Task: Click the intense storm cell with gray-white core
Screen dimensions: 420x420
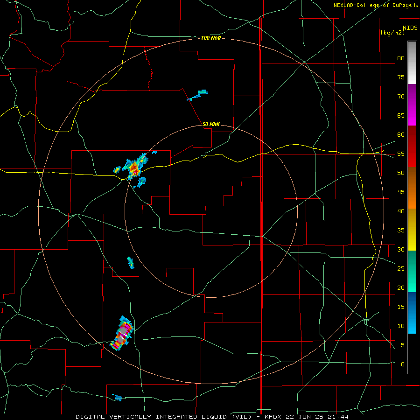Action: (122, 334)
